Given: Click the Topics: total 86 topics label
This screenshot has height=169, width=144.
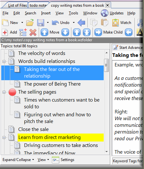Looking at the screenshot, I should pyautogui.click(x=19, y=46).
